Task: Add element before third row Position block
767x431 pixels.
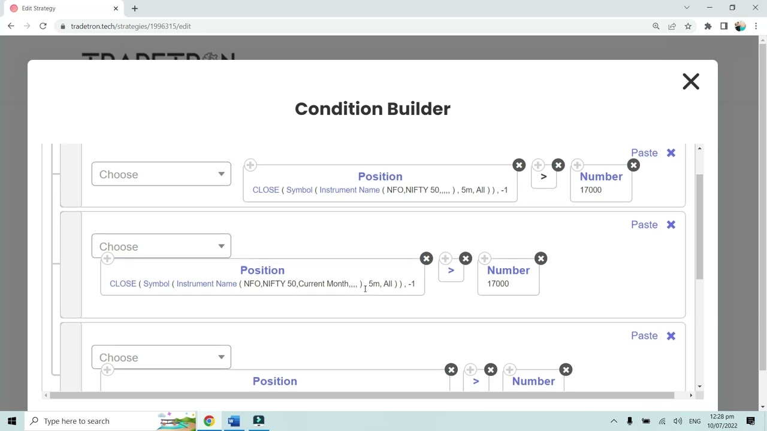Action: click(x=107, y=370)
